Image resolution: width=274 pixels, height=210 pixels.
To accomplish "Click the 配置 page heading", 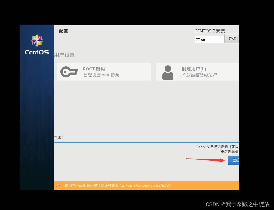I will 63,31.
